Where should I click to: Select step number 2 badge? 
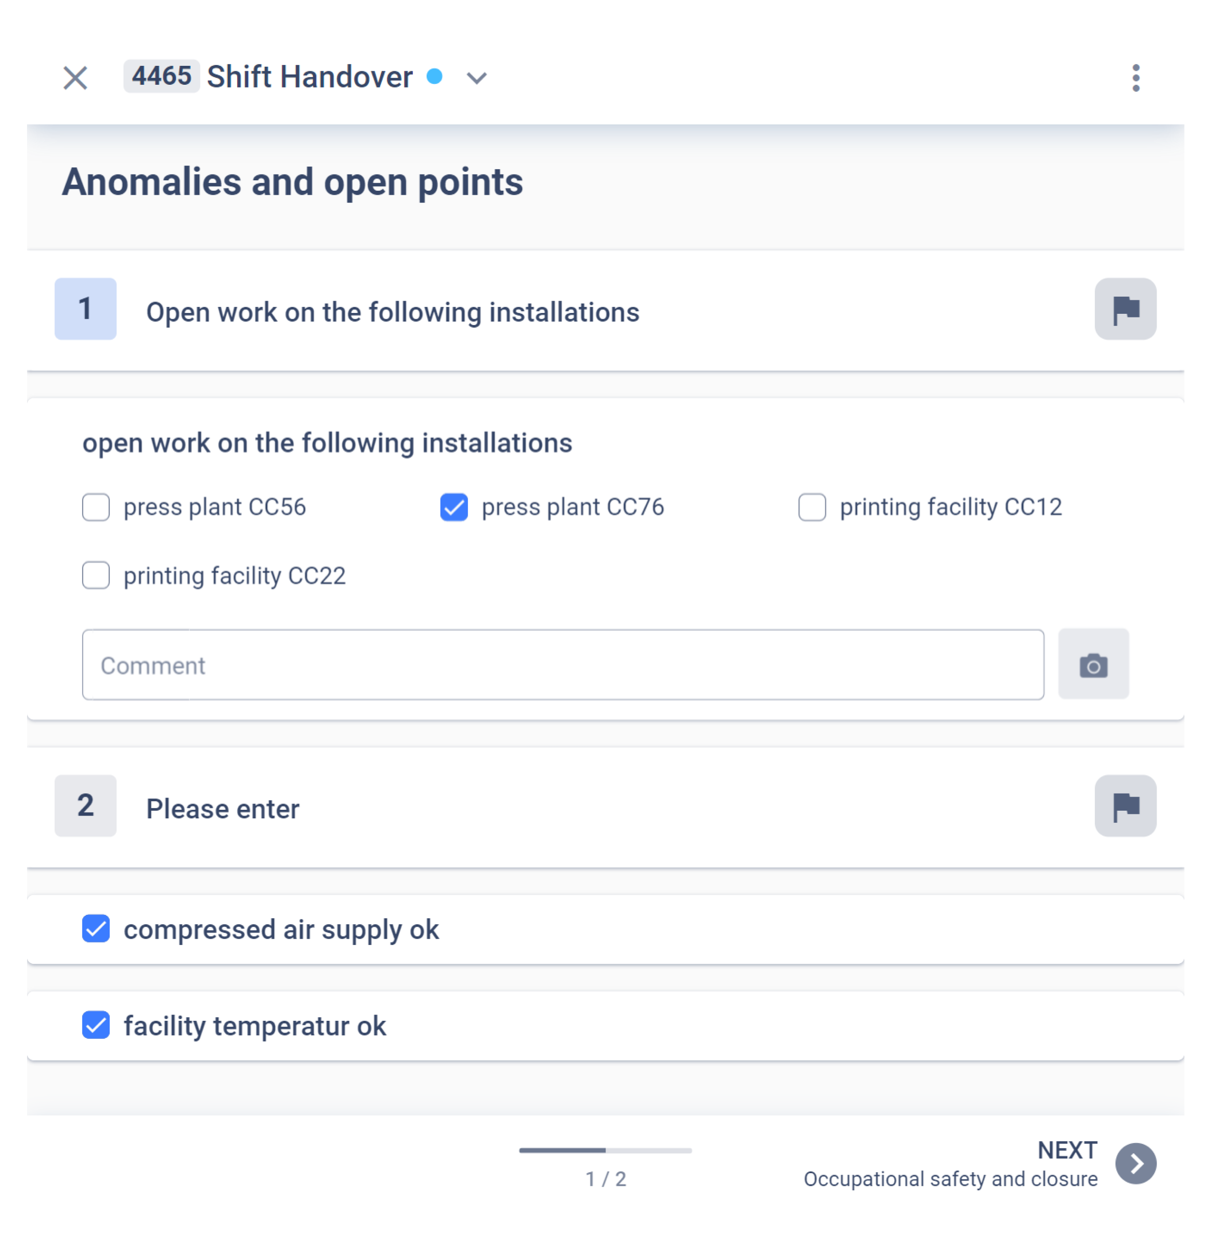tap(85, 806)
